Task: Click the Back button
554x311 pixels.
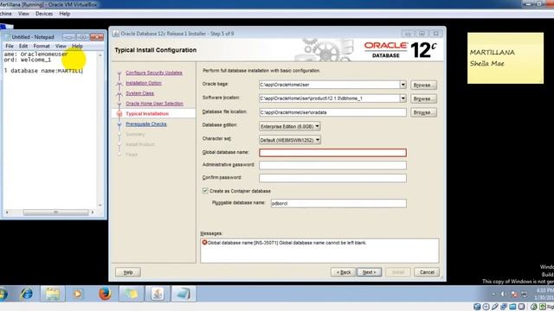Action: click(x=344, y=272)
